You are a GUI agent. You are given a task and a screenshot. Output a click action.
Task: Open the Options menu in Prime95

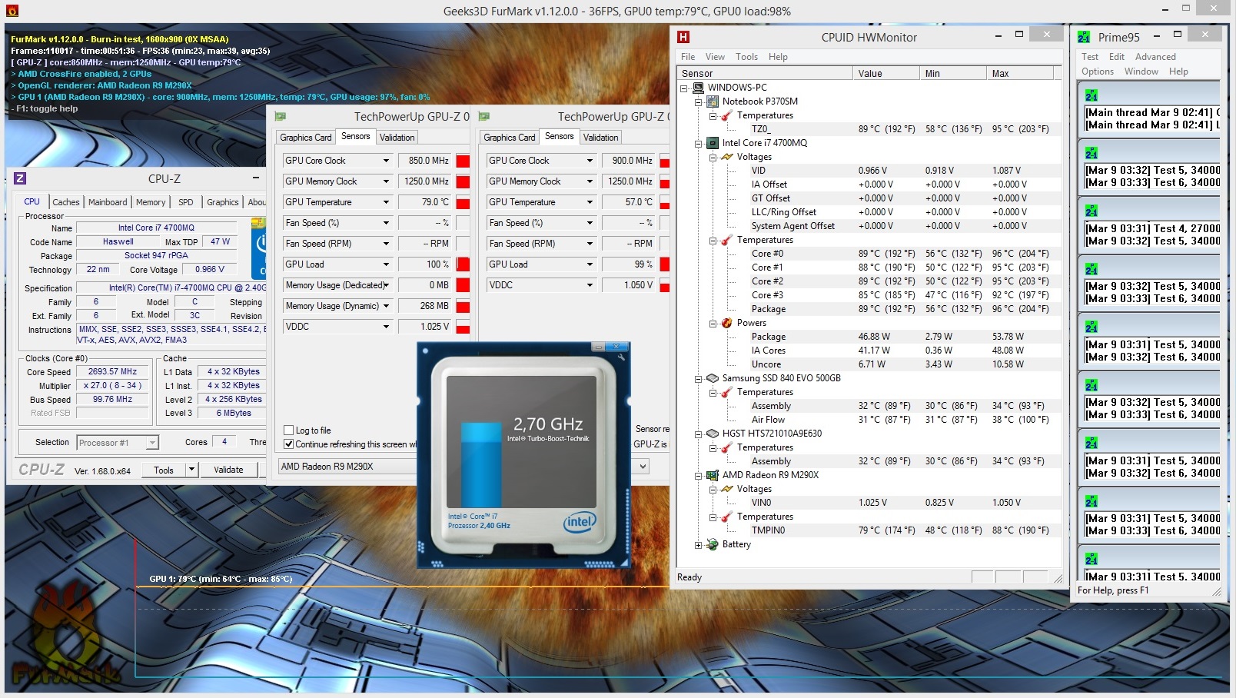[1098, 71]
